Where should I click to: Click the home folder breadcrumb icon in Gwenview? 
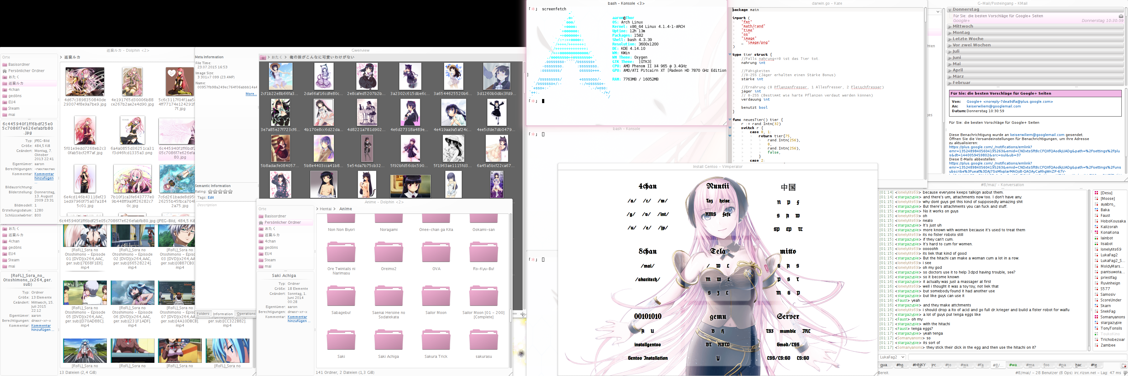pos(263,57)
